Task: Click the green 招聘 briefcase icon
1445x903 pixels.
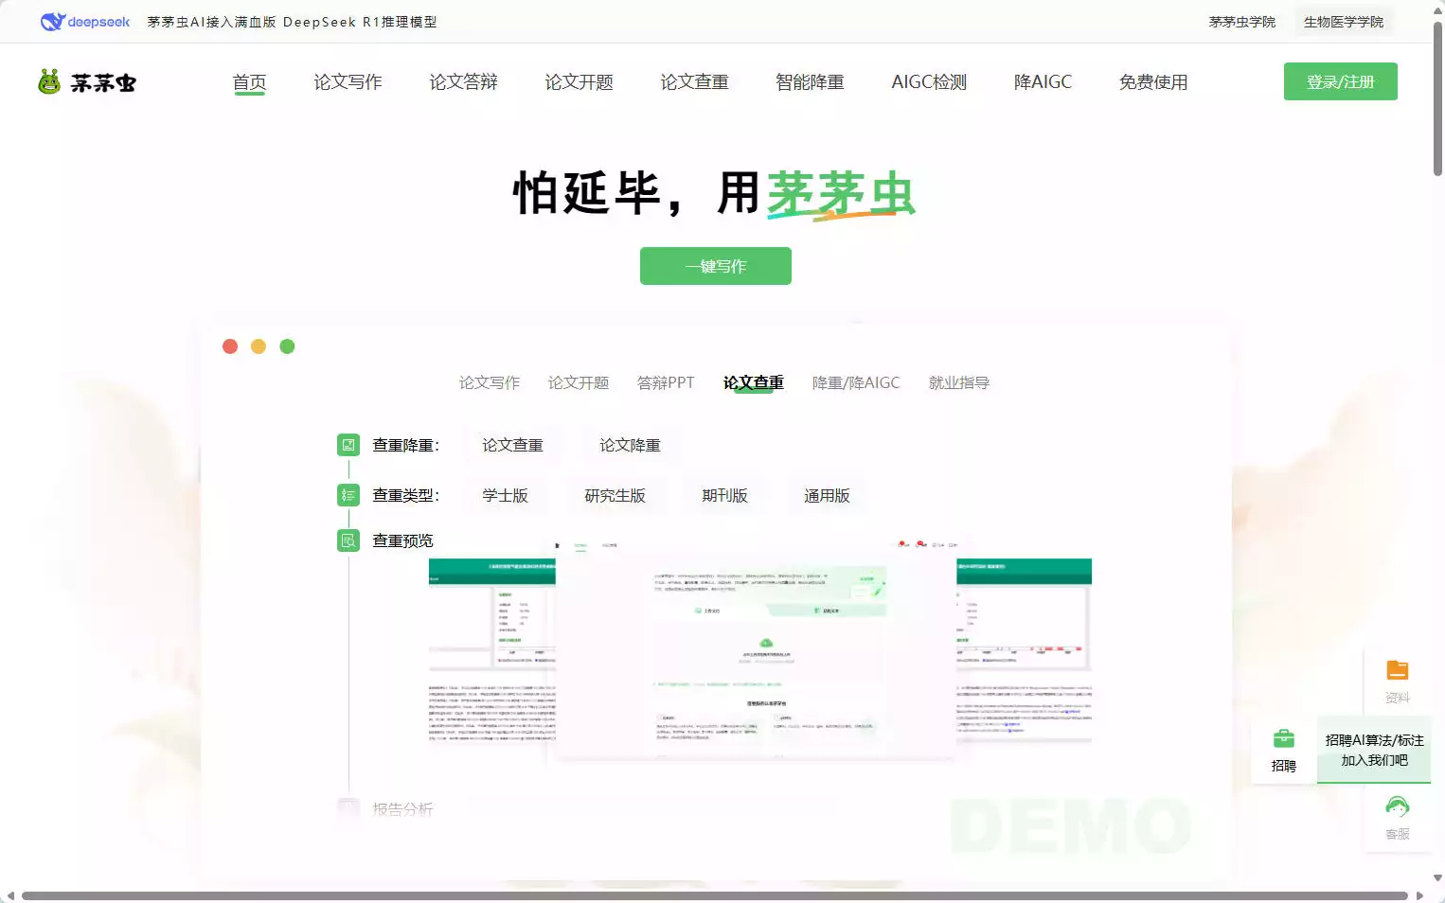Action: [x=1283, y=738]
